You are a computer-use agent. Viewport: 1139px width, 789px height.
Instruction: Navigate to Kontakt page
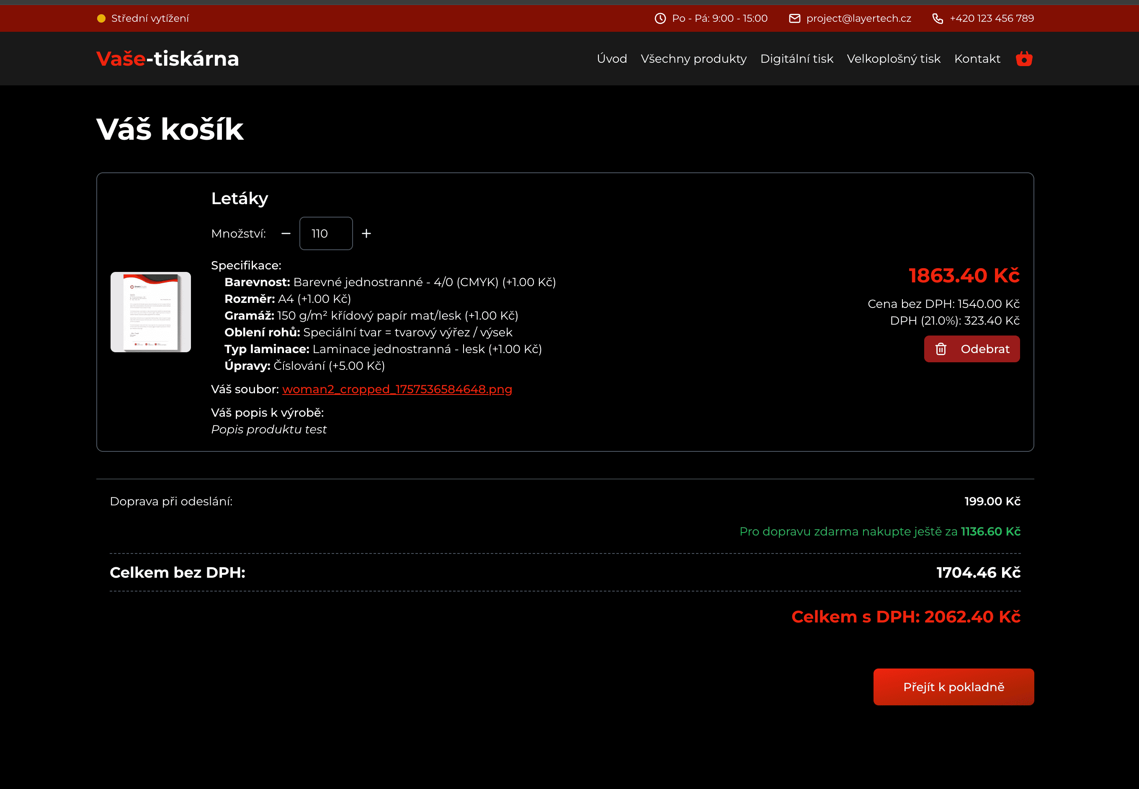[977, 59]
